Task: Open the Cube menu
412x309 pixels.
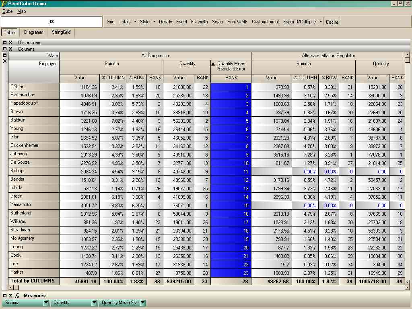Action: (x=7, y=11)
